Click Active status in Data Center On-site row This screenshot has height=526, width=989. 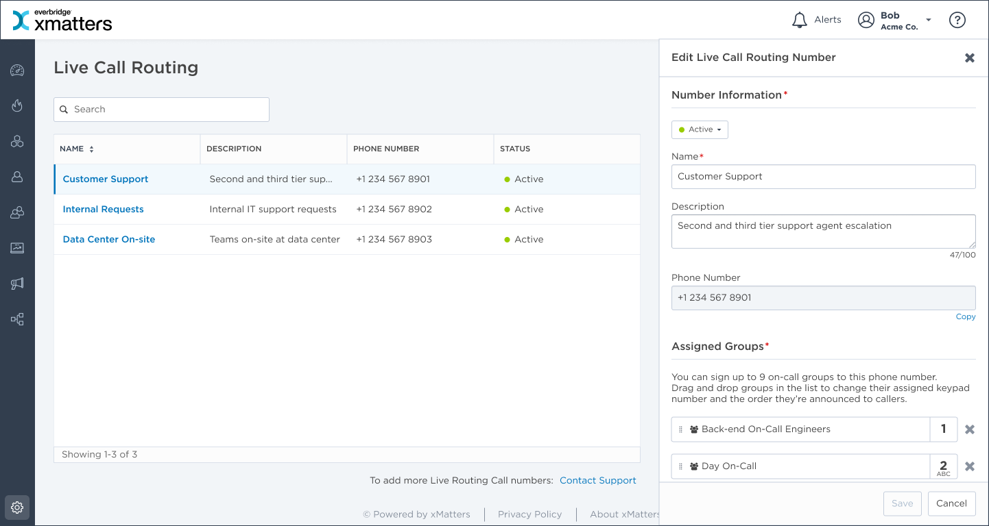pos(523,239)
